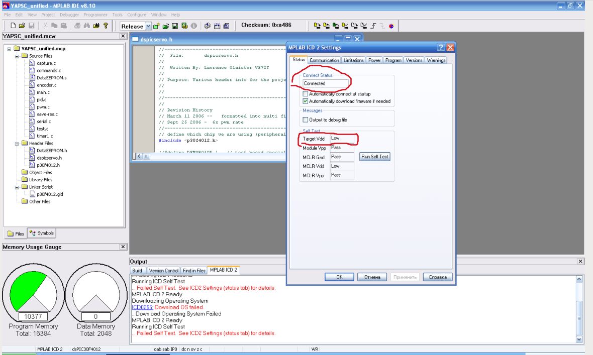Click the Open file folder icon
Screen dimensions: 593x355
[22, 26]
